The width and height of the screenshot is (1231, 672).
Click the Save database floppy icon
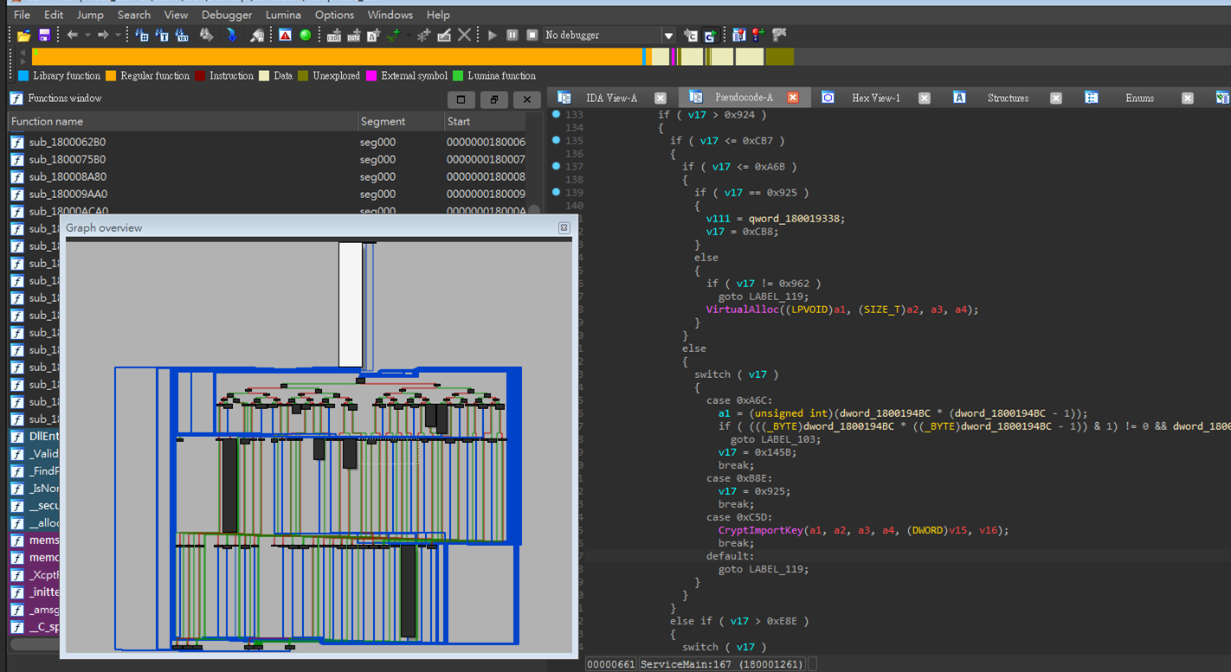[x=44, y=35]
